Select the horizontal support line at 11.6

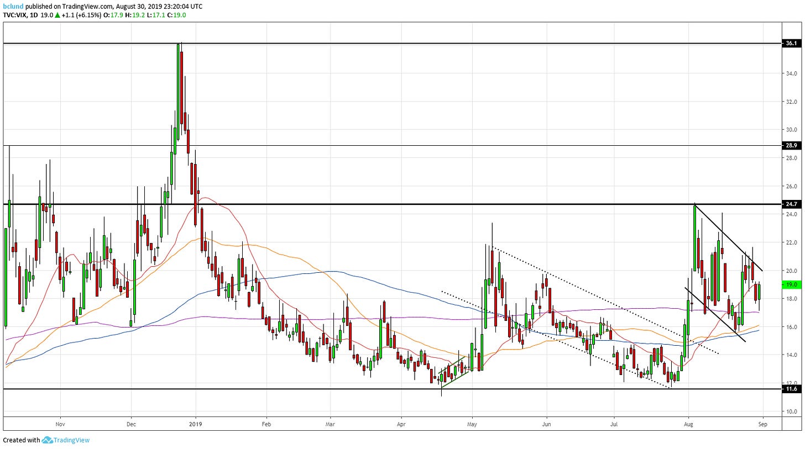pos(332,389)
